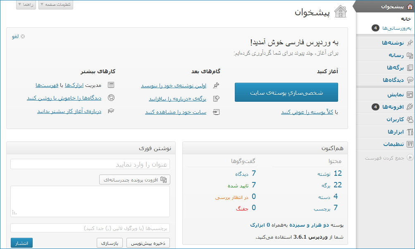Click the سایت خود را مشاهده کنید link

pos(176,112)
